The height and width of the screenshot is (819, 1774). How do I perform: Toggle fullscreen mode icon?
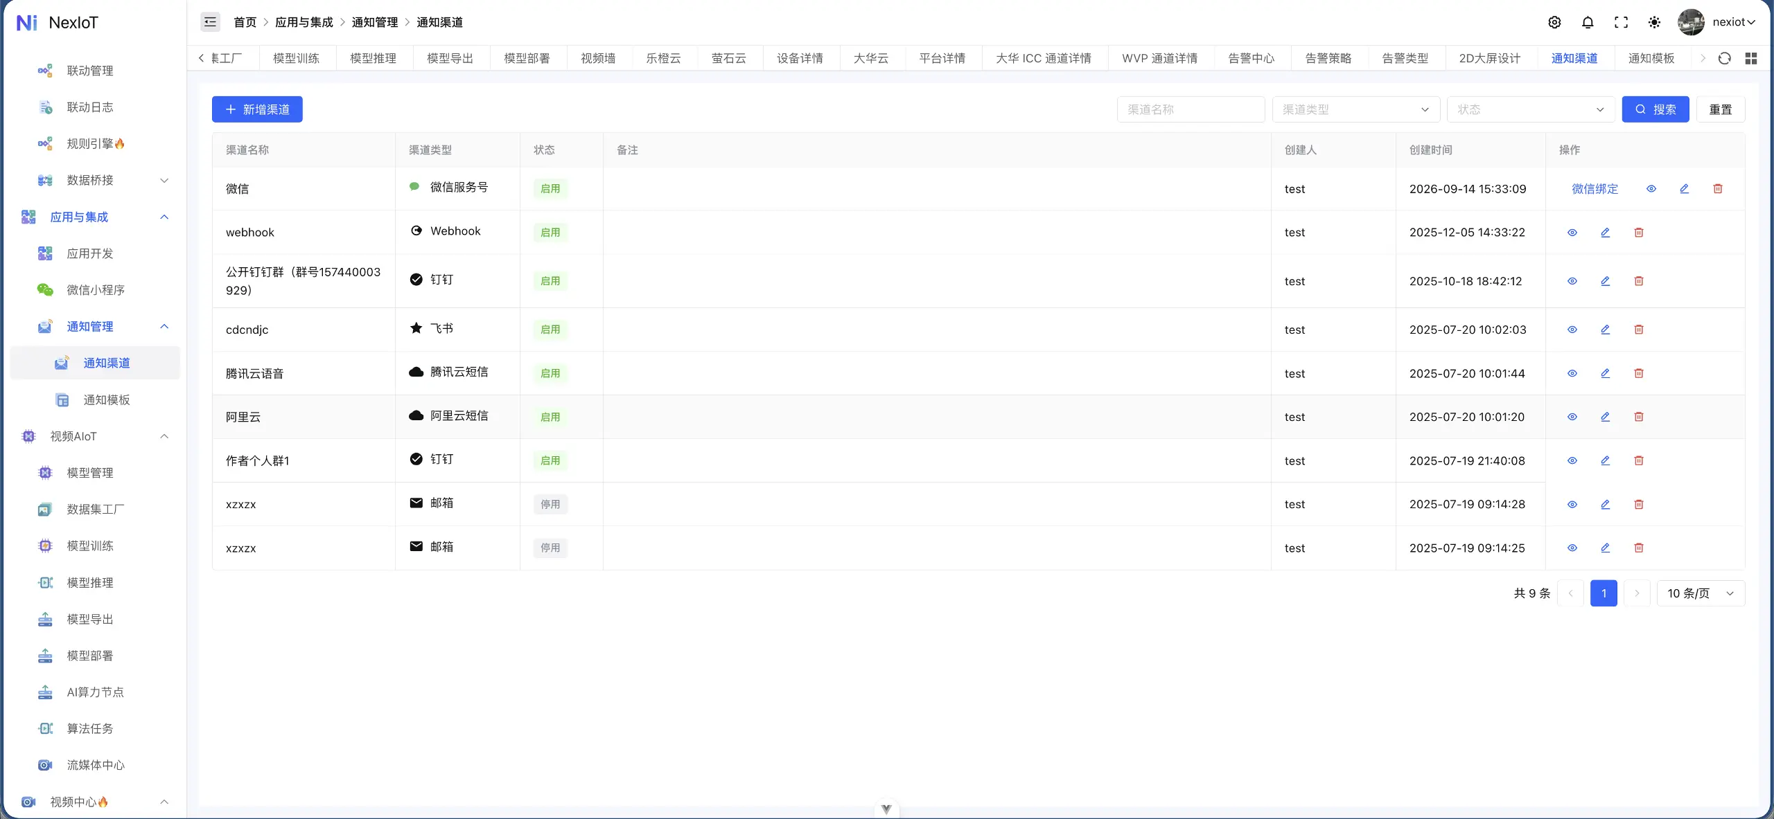(x=1621, y=22)
